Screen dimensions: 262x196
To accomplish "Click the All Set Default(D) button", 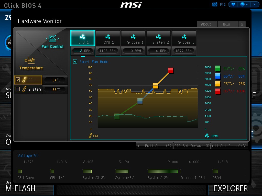I will pyautogui.click(x=192, y=146).
